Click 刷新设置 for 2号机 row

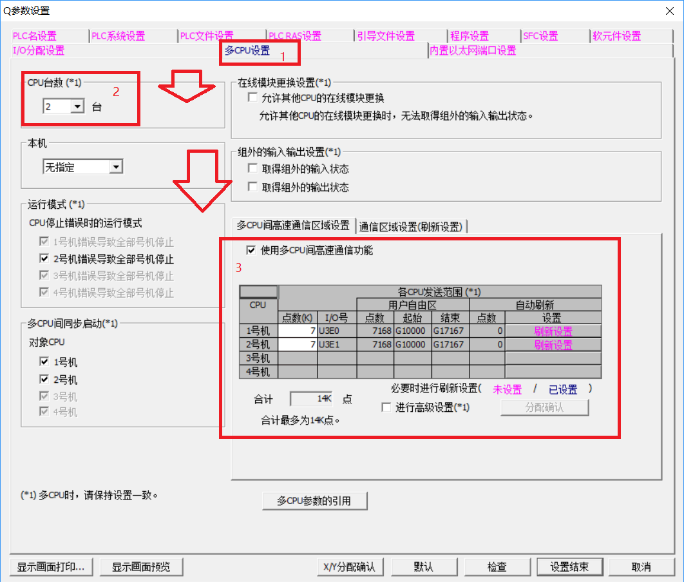click(553, 345)
